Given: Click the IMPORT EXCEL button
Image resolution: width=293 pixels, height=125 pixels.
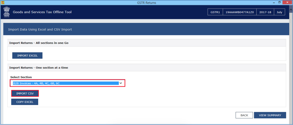Looking at the screenshot, I should coord(27,56).
